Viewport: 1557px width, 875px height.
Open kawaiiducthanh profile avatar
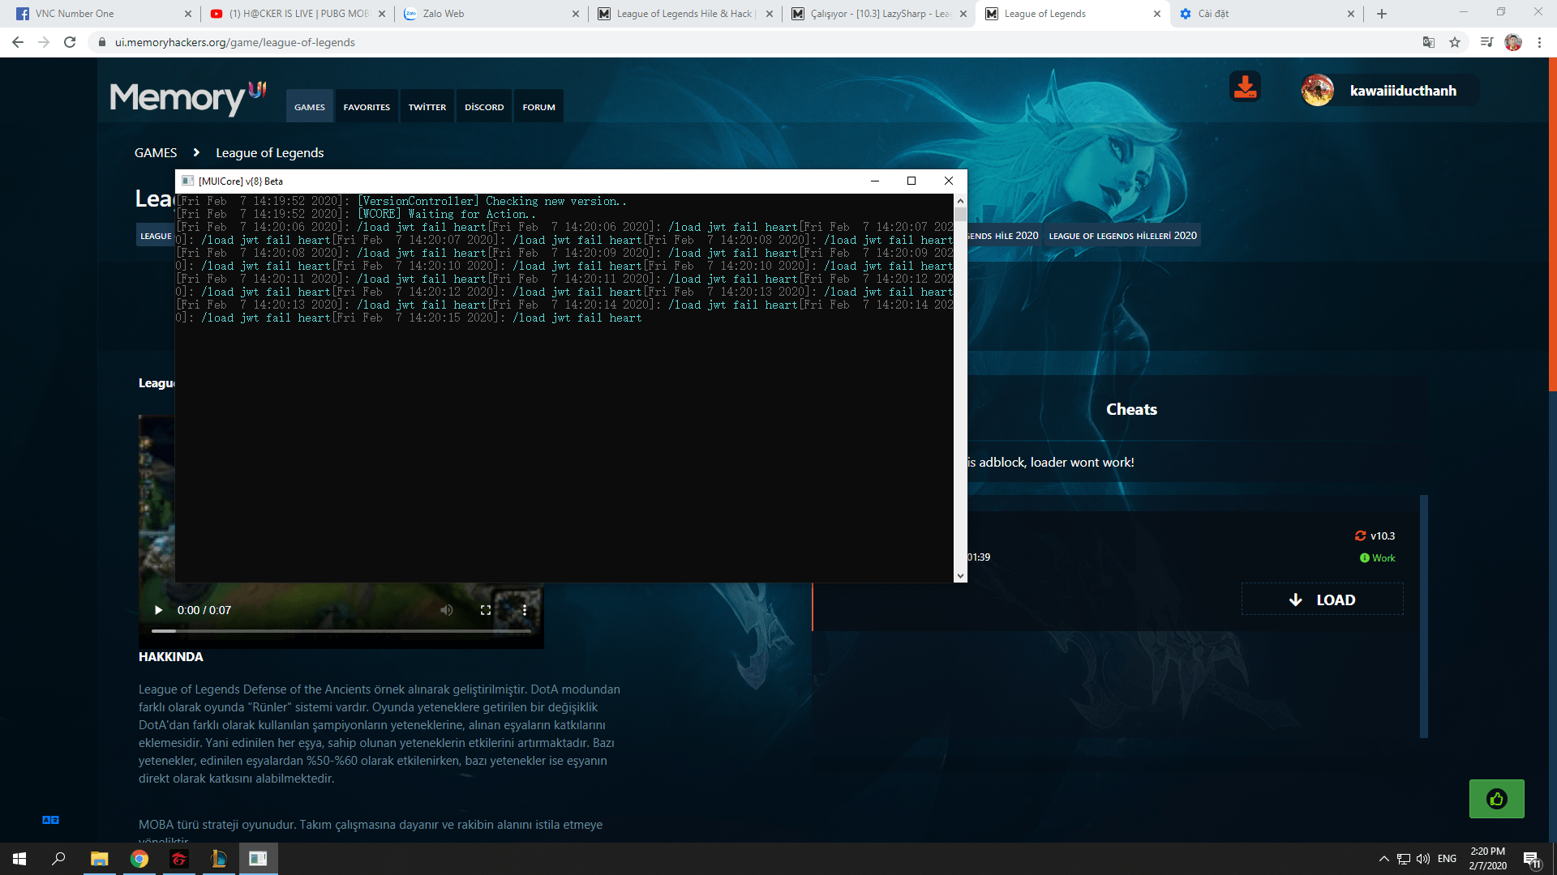(x=1317, y=90)
